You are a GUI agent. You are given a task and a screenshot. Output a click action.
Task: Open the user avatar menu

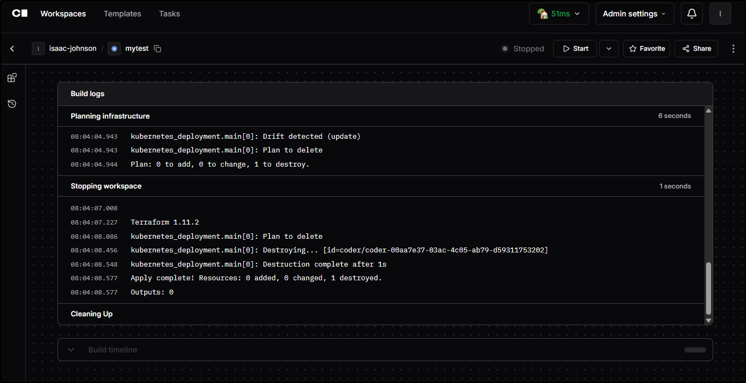[720, 13]
